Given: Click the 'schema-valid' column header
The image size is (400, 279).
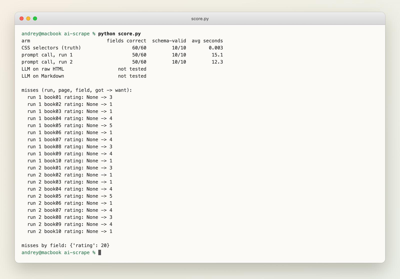Looking at the screenshot, I should click(x=169, y=41).
